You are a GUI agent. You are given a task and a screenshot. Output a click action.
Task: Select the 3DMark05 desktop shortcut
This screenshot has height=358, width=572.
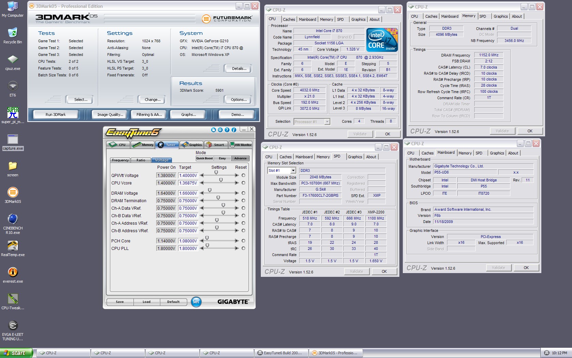click(13, 195)
